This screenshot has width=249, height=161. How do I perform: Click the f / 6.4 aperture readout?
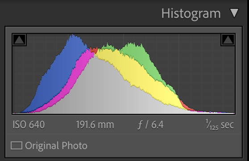(x=150, y=125)
